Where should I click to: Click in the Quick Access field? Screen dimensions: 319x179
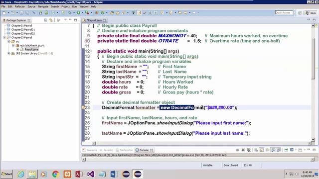(x=284, y=12)
